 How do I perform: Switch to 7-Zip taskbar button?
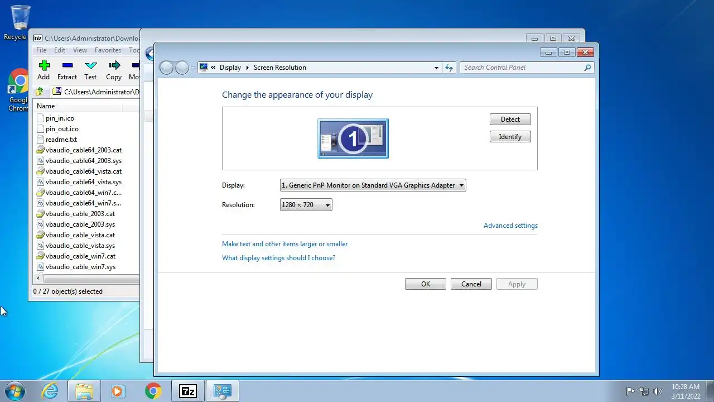pyautogui.click(x=187, y=391)
